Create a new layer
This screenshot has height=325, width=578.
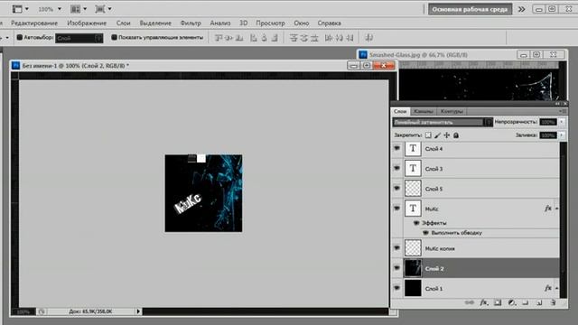tap(539, 302)
